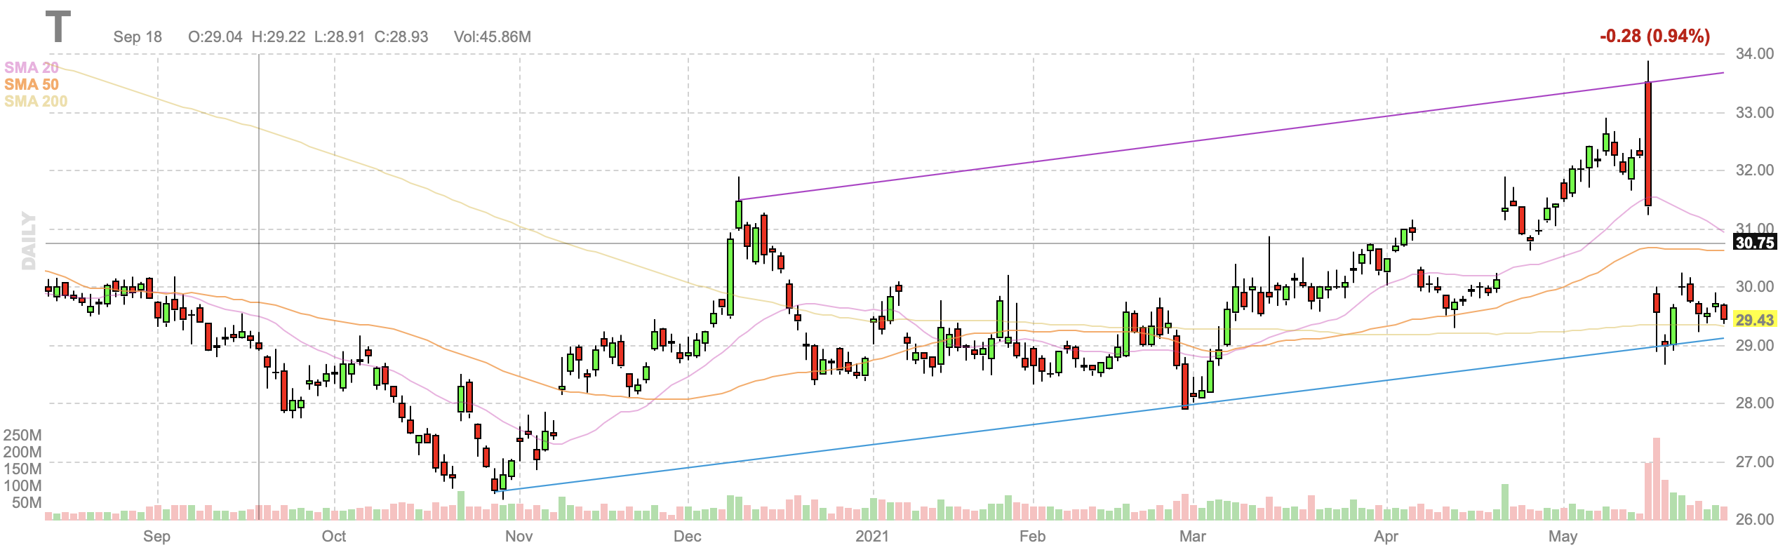Image resolution: width=1785 pixels, height=557 pixels.
Task: Click the 27.00 price axis label
Action: (x=1754, y=462)
